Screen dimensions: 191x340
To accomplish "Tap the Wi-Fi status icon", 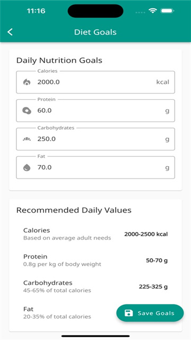I will point(153,11).
